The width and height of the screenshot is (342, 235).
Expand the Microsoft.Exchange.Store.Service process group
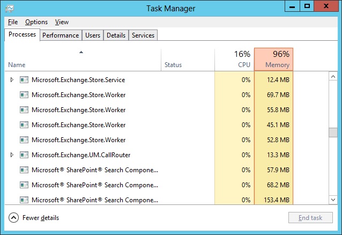coord(12,80)
